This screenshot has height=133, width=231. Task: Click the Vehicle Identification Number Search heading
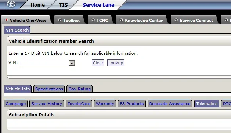tap(51, 41)
